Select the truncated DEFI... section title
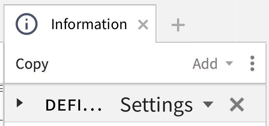 [73, 105]
